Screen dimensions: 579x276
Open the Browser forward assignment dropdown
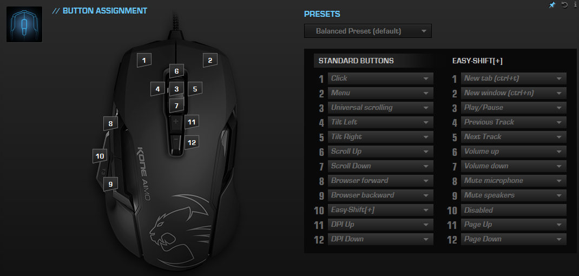(x=380, y=181)
